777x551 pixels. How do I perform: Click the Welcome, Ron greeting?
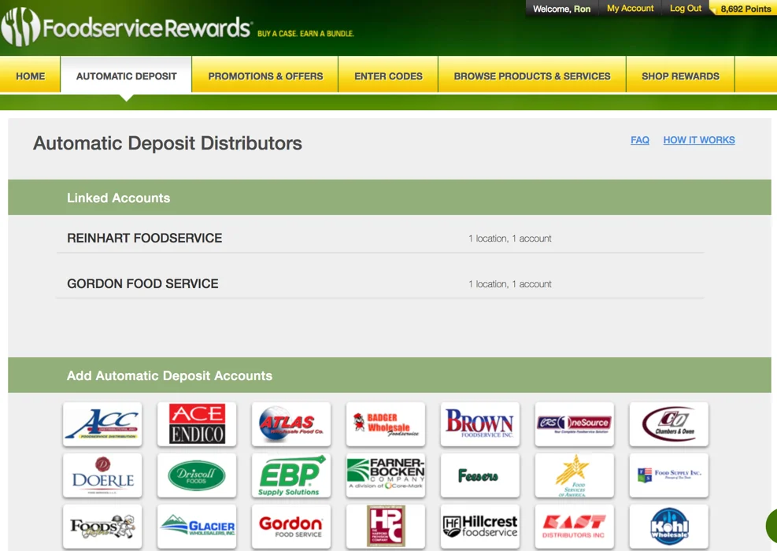point(561,9)
